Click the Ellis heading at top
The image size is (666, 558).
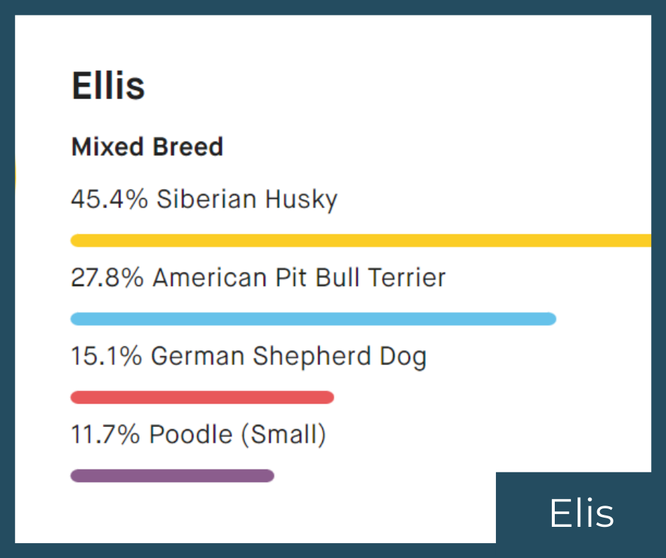(108, 86)
